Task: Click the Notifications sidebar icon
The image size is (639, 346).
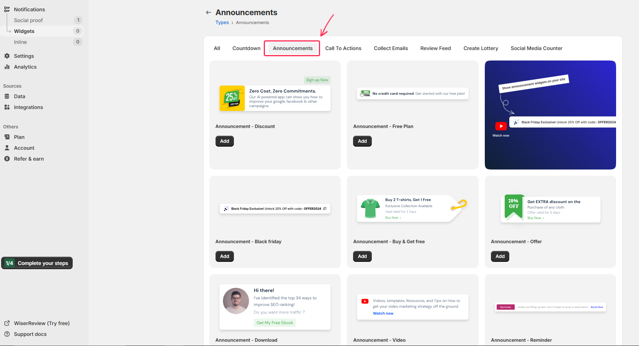Action: 7,9
